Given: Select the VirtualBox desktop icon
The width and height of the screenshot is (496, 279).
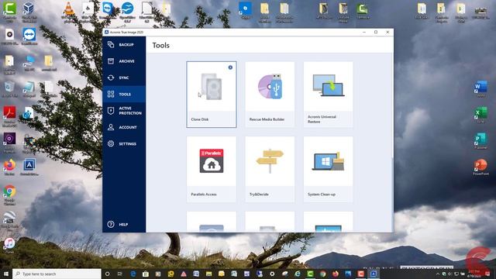Looking at the screenshot, I should coord(29,12).
